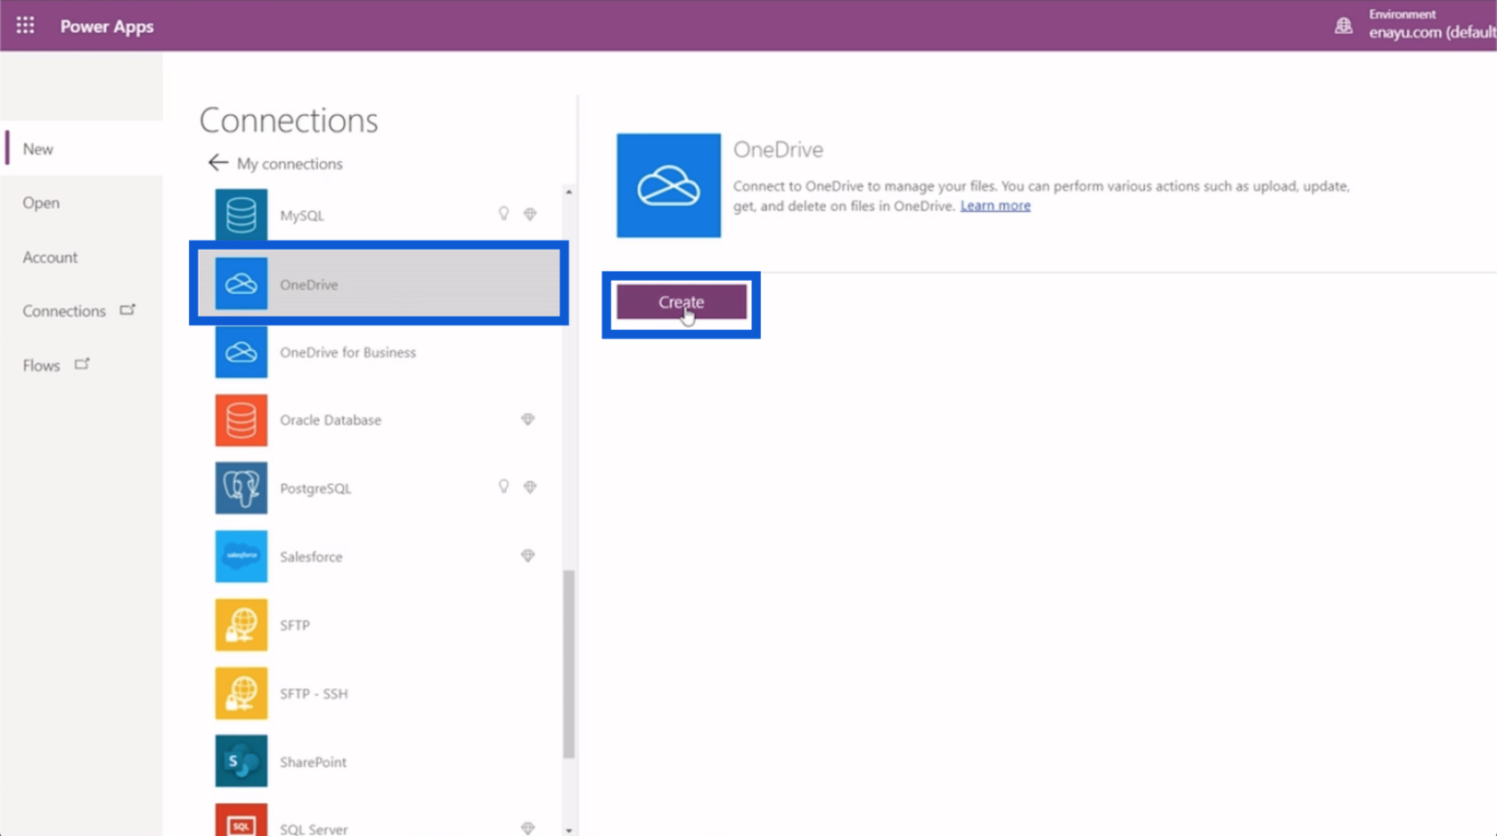Screen dimensions: 1497x836
Task: Open the Learn more link
Action: [995, 206]
